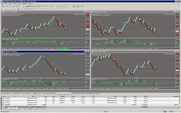Open the Window menu
This screenshot has height=113, width=181.
[x=25, y=3]
